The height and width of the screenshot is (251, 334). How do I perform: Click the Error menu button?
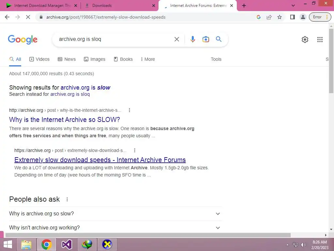(320, 17)
